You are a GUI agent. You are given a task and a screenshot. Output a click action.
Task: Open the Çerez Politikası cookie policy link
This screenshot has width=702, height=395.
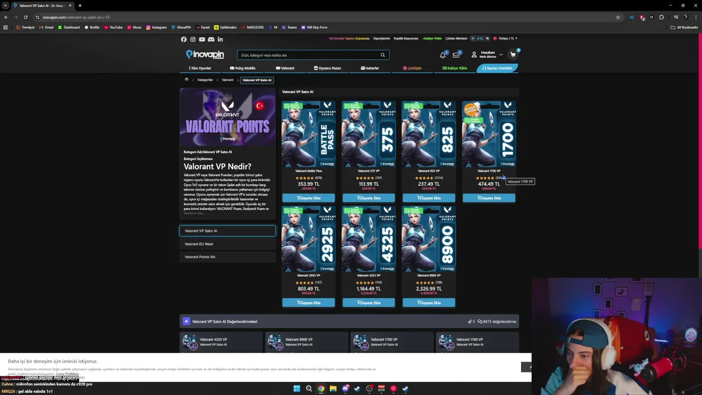click(67, 374)
